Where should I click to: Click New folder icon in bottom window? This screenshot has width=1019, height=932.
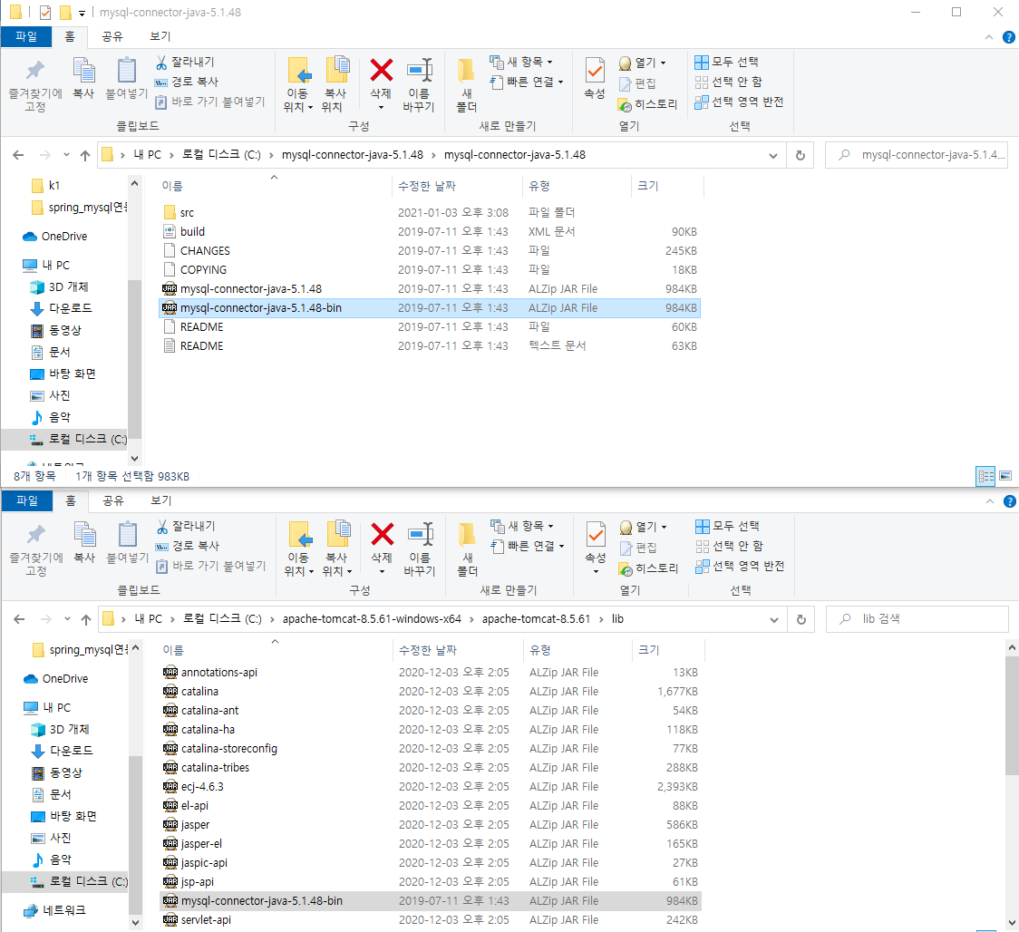(467, 535)
